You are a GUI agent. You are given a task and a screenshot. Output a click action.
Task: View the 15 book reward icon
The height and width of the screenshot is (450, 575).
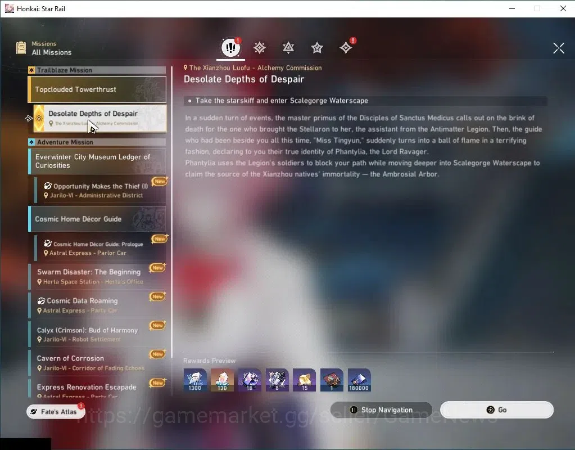305,380
